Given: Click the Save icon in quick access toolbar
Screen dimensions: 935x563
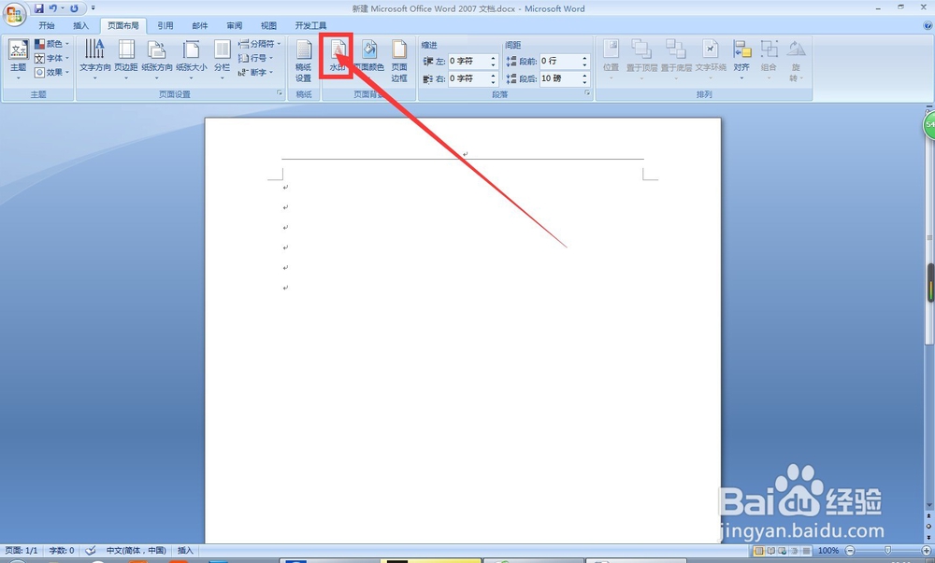Looking at the screenshot, I should tap(38, 8).
